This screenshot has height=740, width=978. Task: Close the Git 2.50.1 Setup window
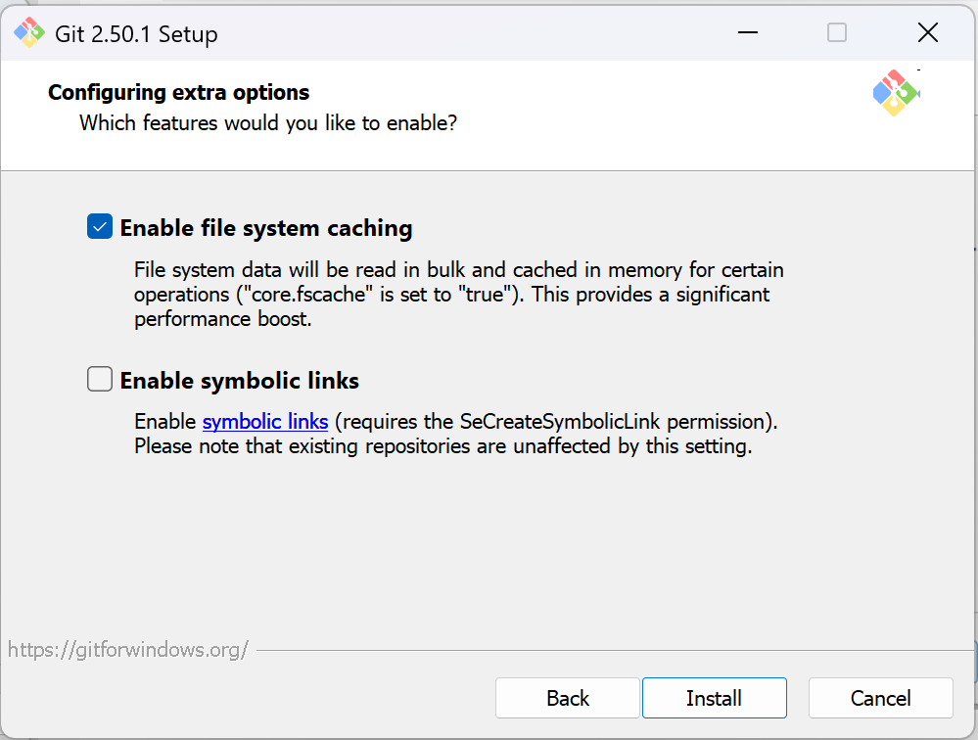pyautogui.click(x=928, y=33)
